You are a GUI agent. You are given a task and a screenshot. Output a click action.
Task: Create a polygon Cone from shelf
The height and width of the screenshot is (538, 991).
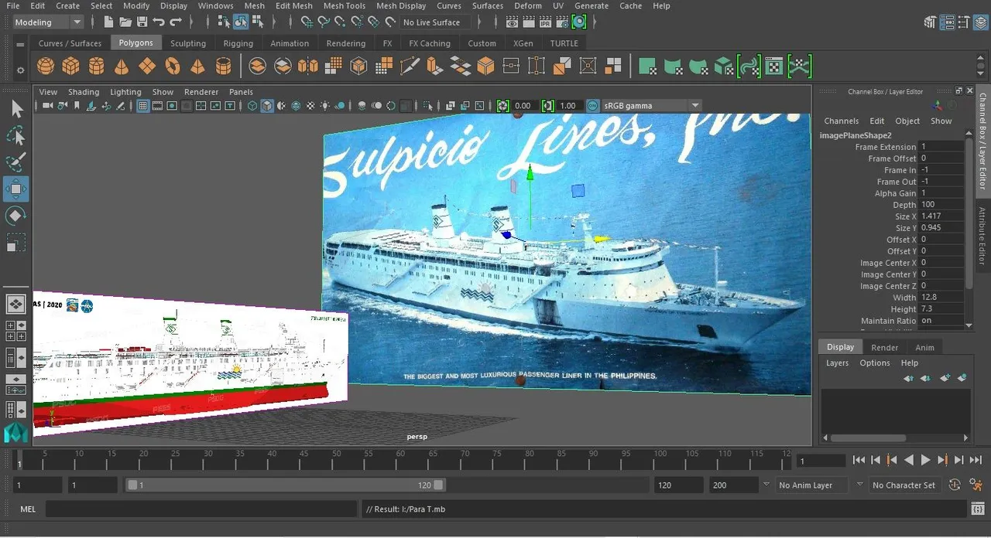coord(122,66)
